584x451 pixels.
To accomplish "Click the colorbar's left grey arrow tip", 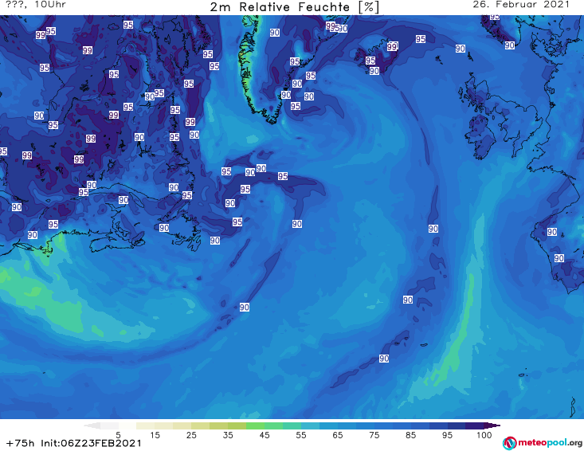I will pyautogui.click(x=92, y=426).
